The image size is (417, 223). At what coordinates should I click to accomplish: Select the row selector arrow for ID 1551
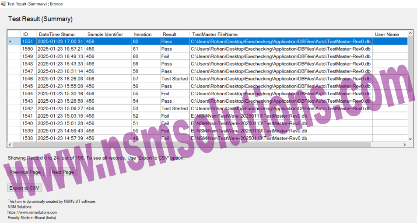(11, 42)
